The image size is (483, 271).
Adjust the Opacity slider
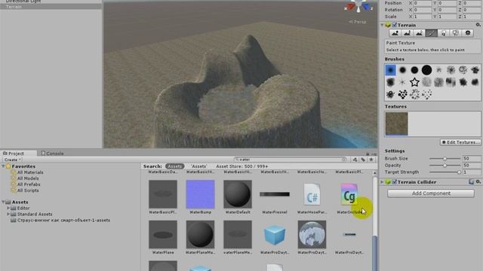(445, 166)
